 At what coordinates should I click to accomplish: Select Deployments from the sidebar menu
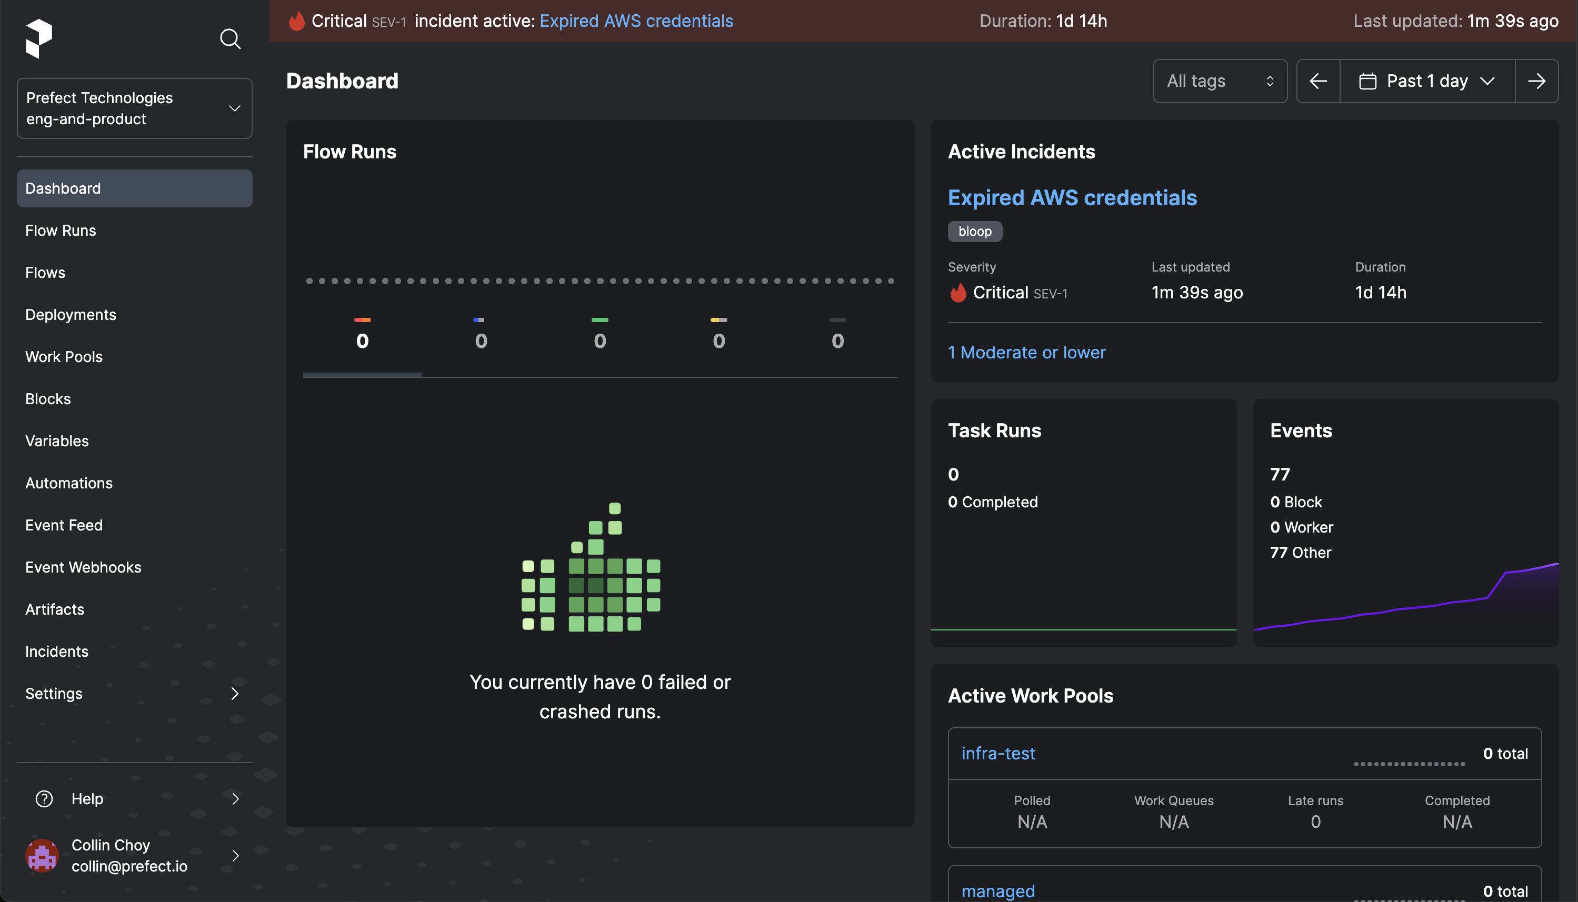(71, 313)
